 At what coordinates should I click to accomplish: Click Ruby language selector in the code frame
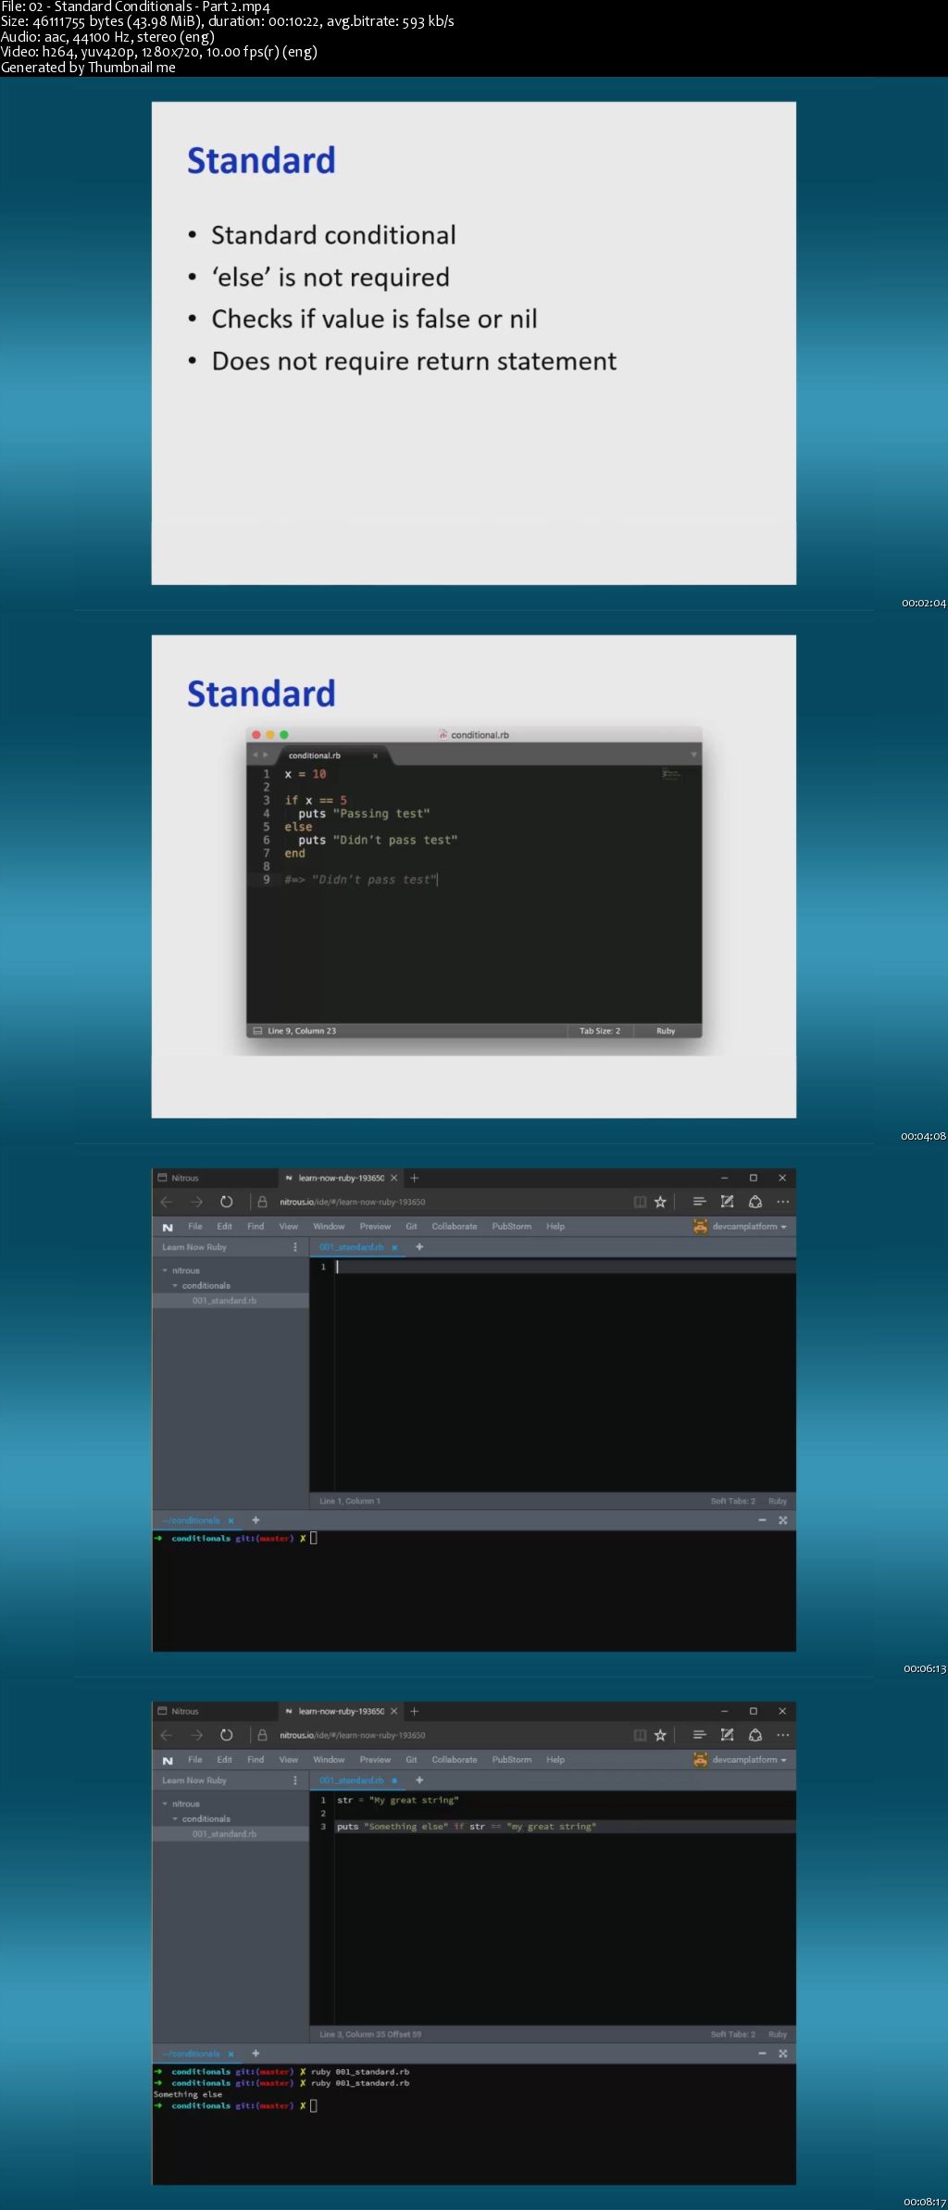click(778, 2034)
